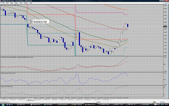Switch to the AUDUSD,H1 chart tab
This screenshot has width=169, height=106.
(71, 100)
